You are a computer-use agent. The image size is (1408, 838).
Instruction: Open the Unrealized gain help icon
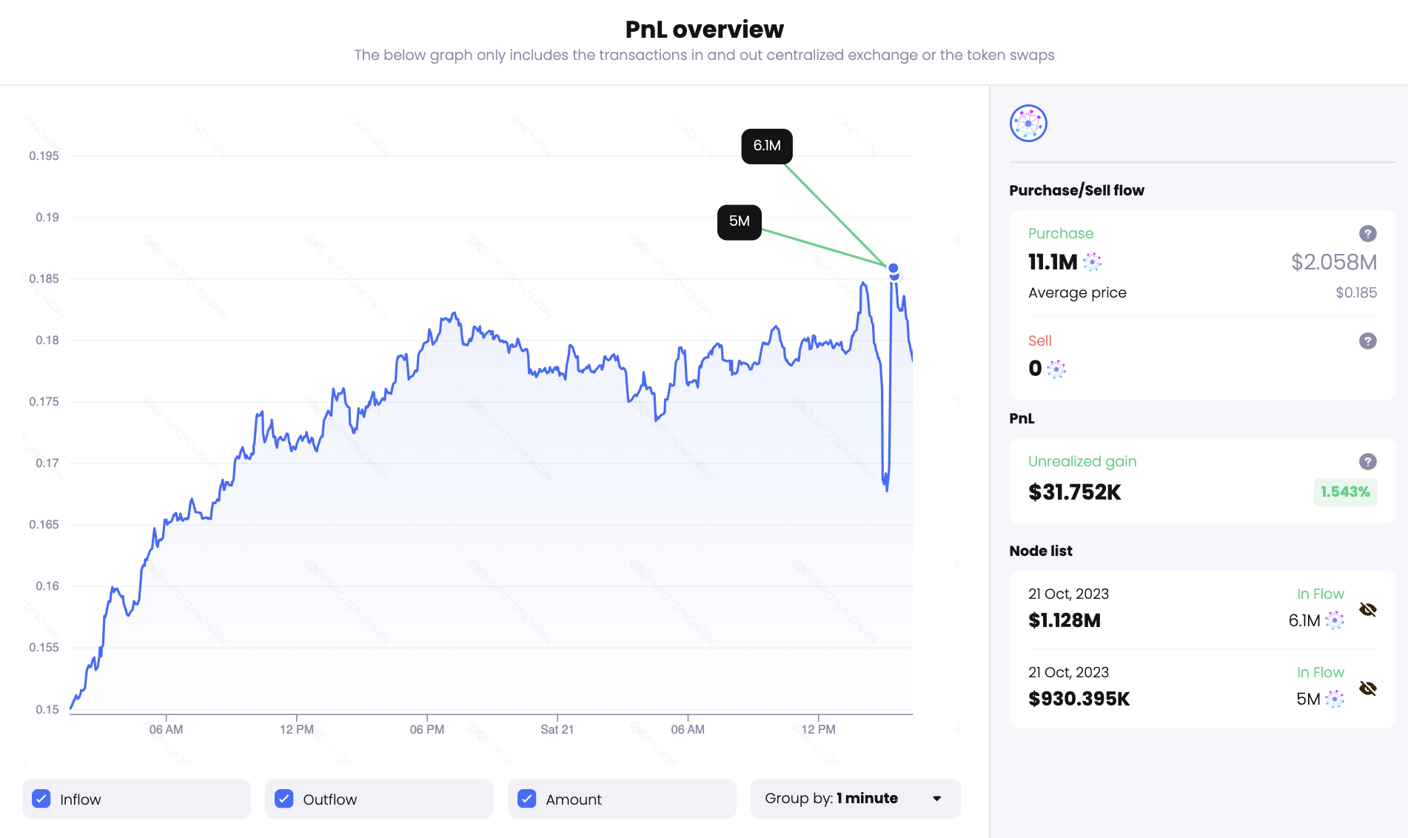(1367, 461)
